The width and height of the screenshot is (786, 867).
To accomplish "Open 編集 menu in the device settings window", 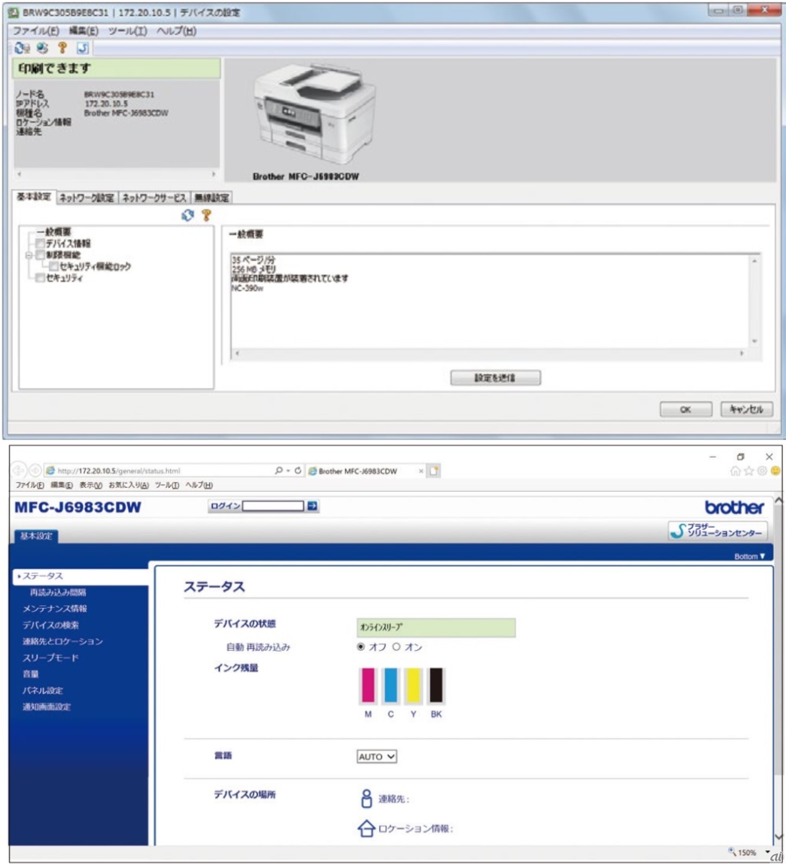I will pyautogui.click(x=84, y=31).
